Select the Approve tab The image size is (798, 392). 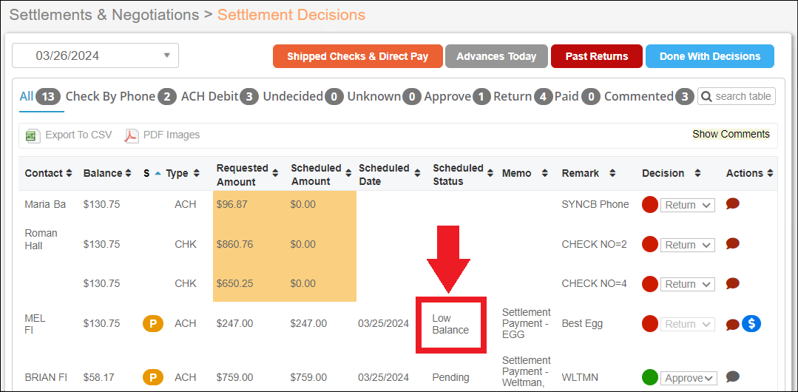pos(457,96)
